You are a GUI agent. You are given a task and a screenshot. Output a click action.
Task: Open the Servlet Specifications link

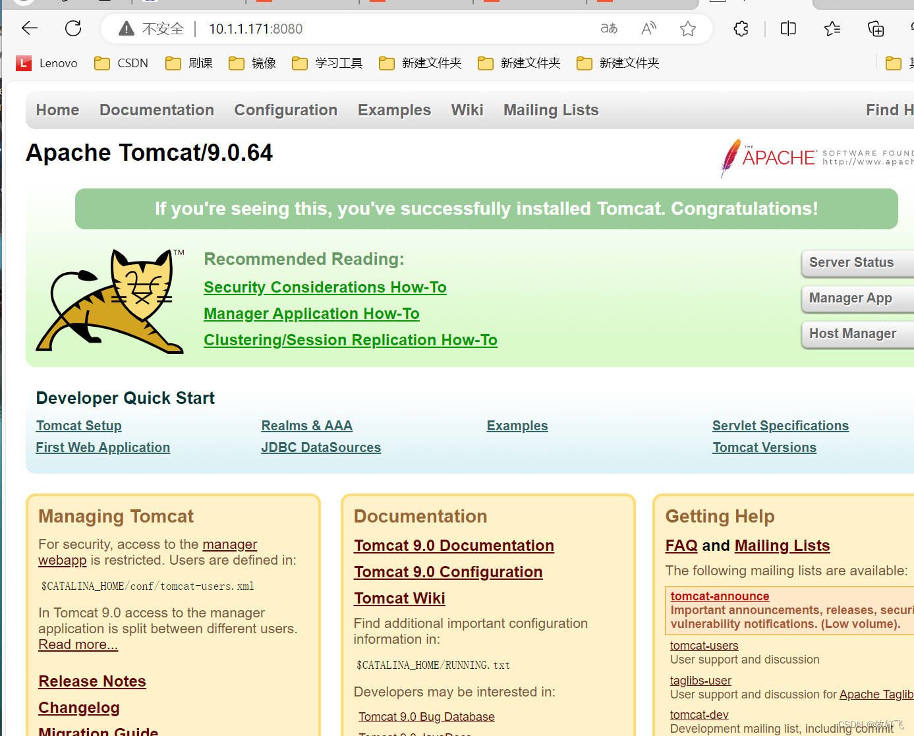pyautogui.click(x=780, y=426)
